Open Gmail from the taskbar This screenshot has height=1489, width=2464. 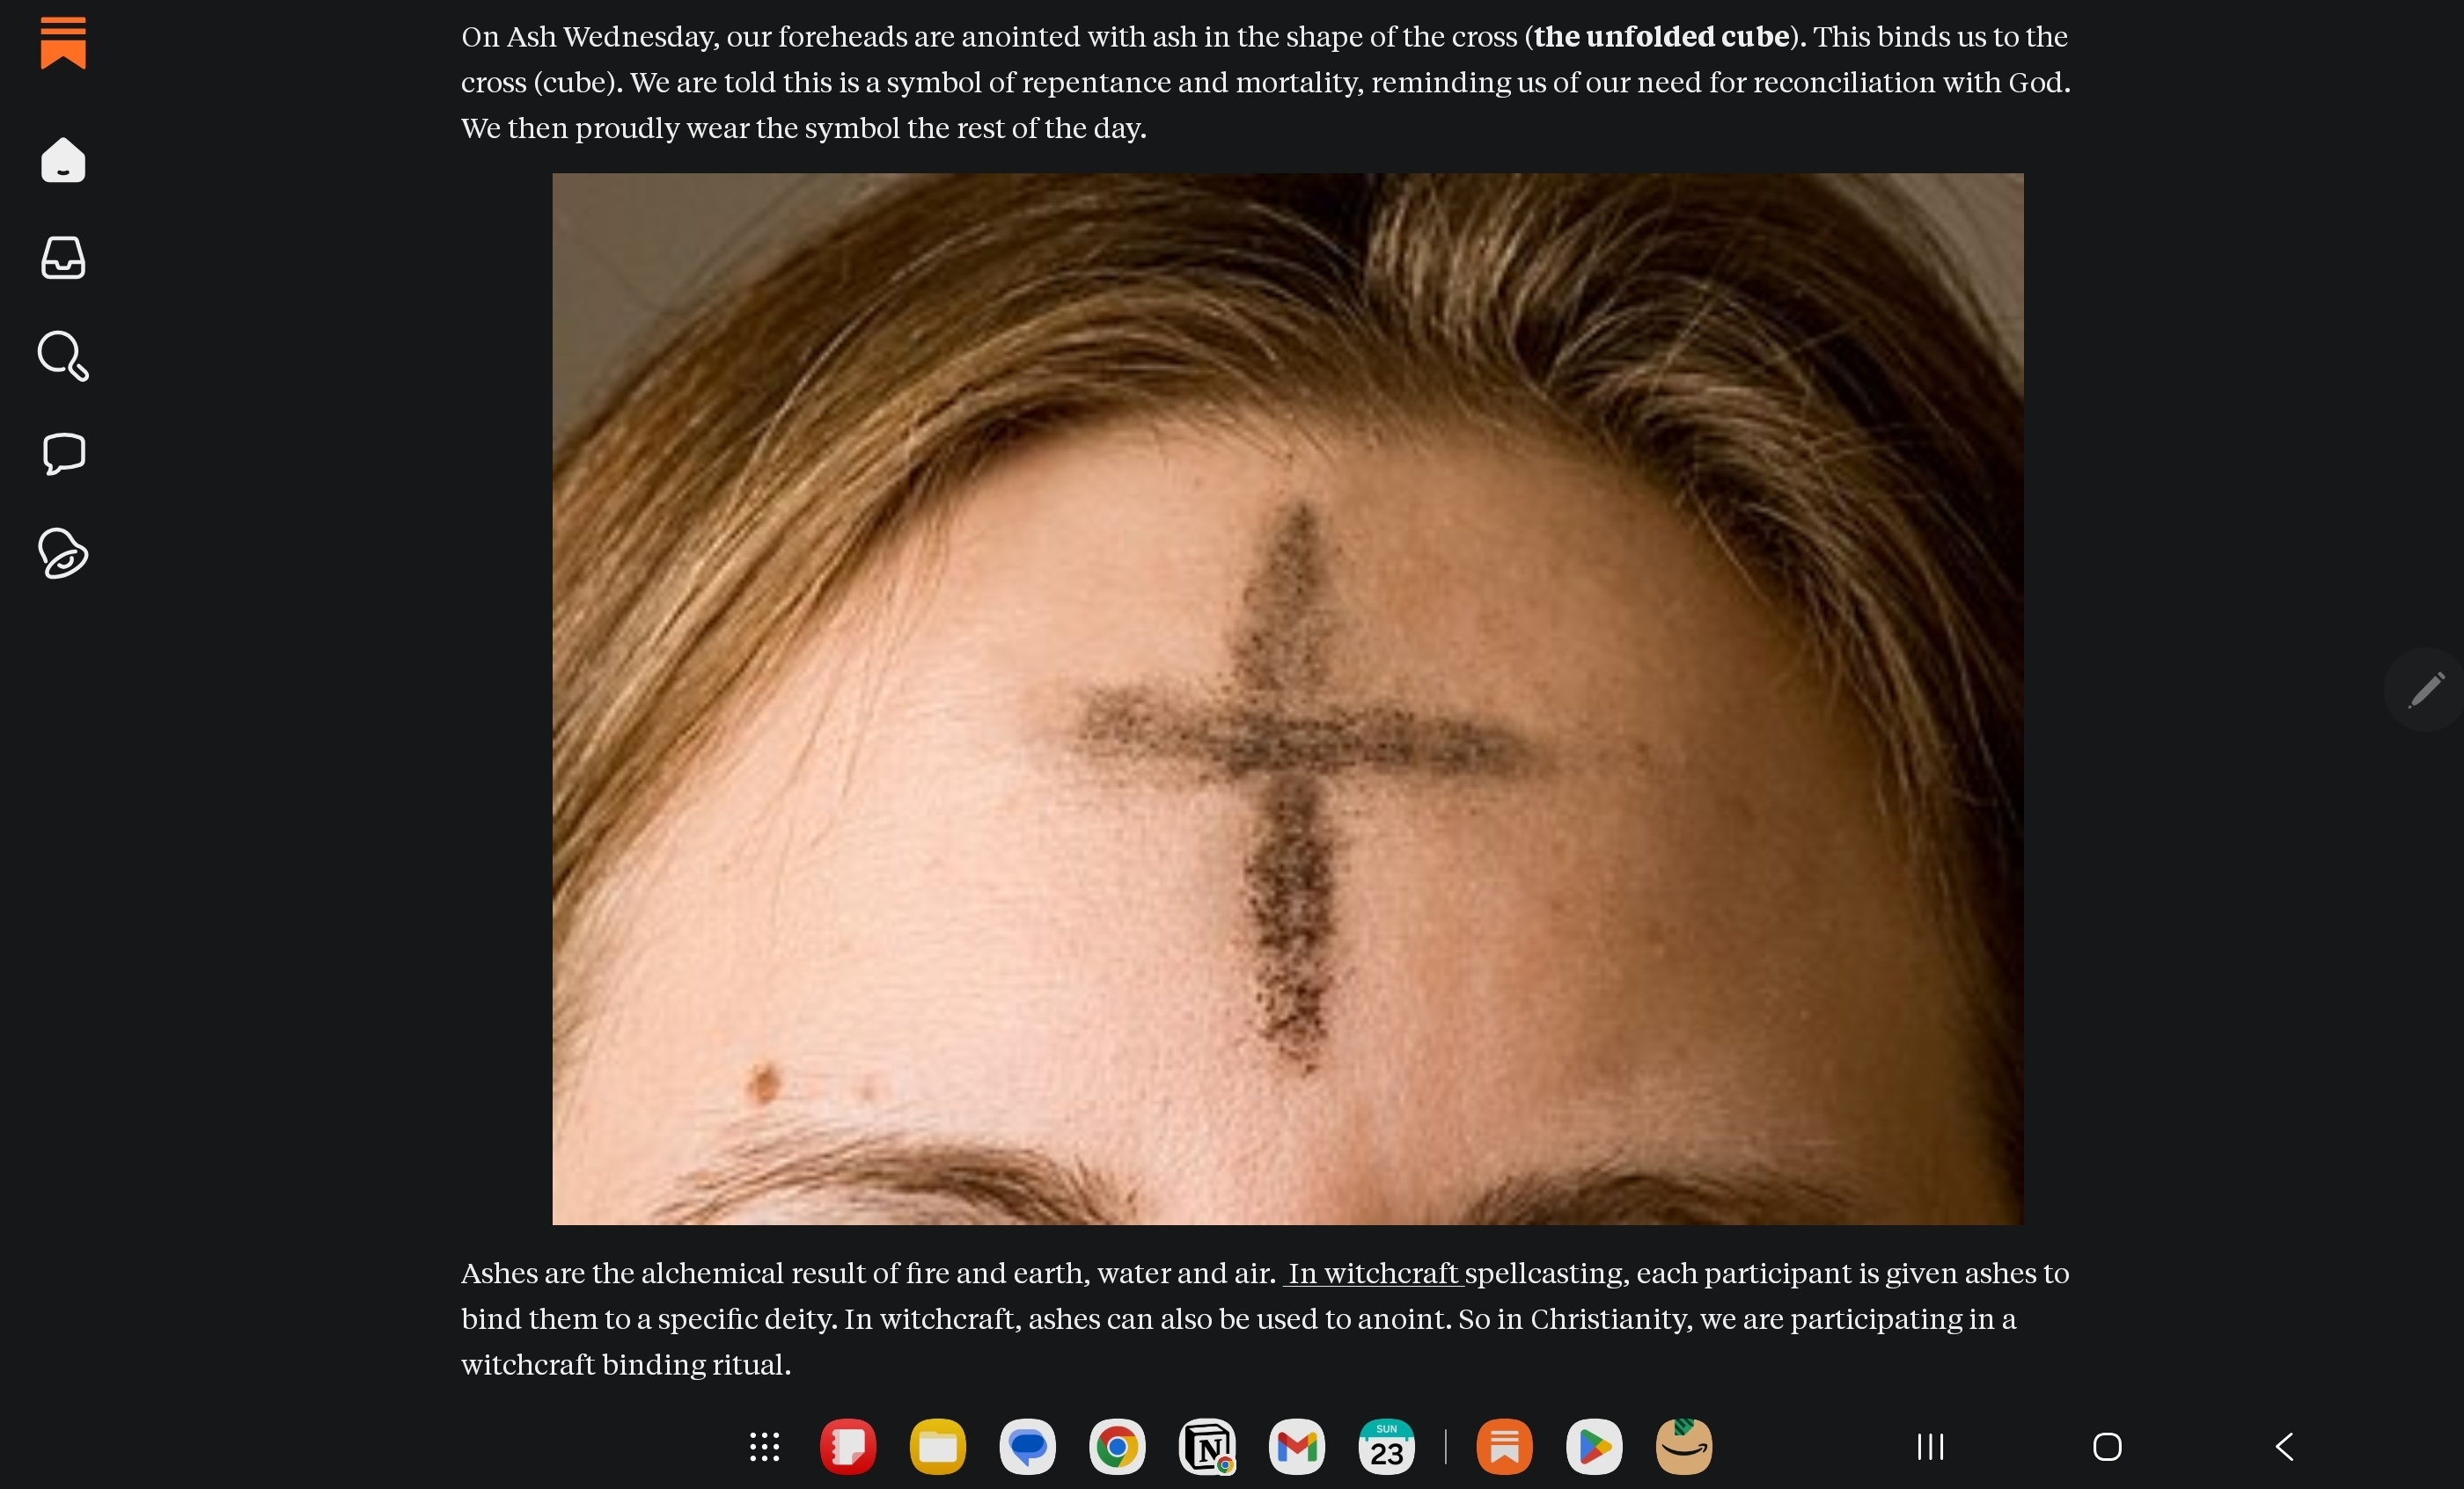(x=1297, y=1446)
